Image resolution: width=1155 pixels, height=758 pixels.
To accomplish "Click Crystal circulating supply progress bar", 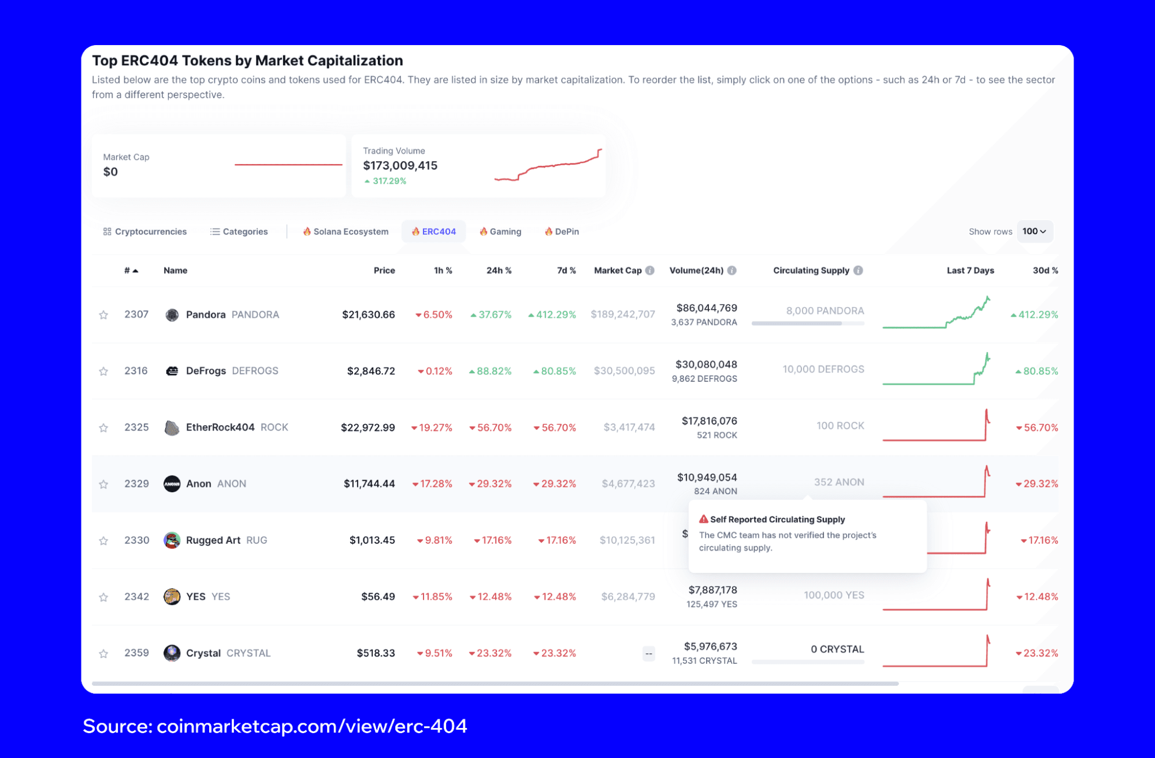I will (808, 662).
